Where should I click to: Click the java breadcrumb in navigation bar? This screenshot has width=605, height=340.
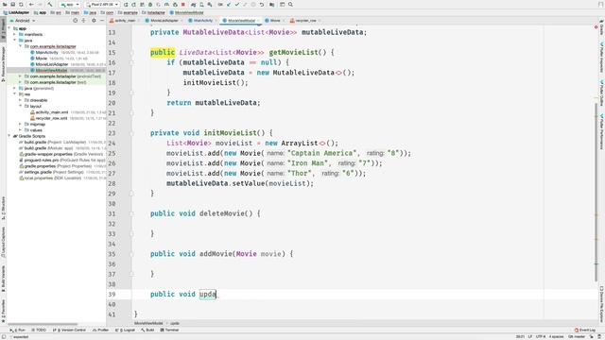click(x=91, y=12)
